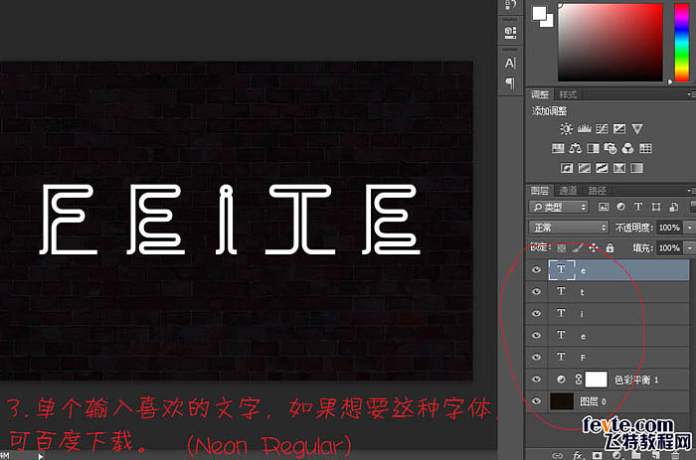The image size is (696, 460).
Task: Filter layers by type layers icon
Action: tap(636, 208)
